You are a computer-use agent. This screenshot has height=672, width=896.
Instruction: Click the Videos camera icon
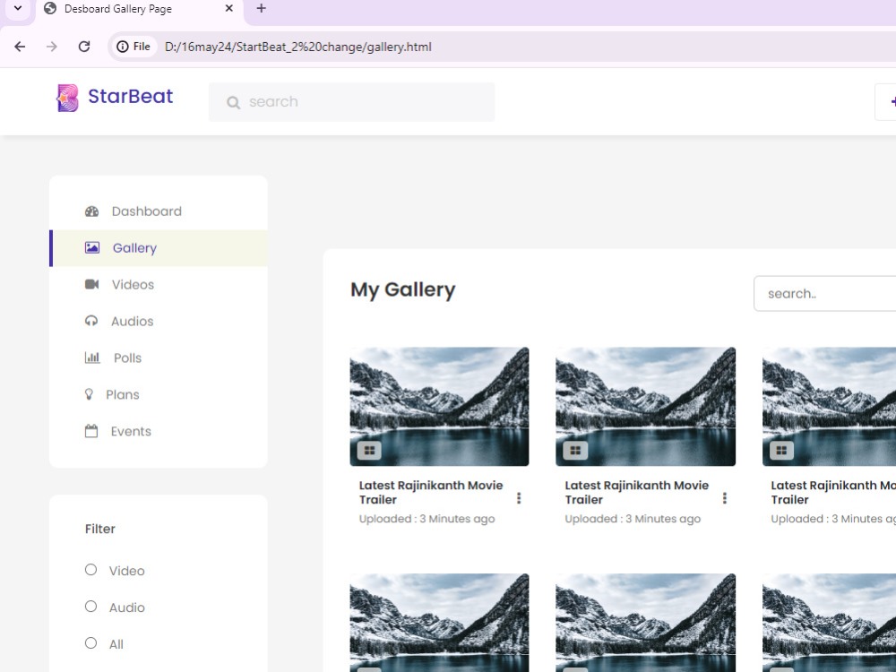tap(91, 284)
